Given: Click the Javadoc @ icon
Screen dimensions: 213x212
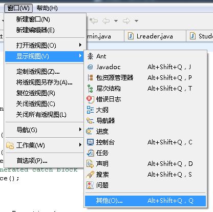Looking at the screenshot, I should coord(90,67).
